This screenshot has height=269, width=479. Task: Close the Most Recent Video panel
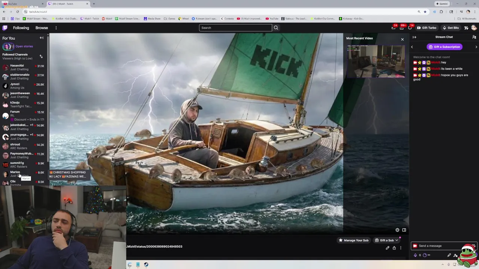pos(402,39)
